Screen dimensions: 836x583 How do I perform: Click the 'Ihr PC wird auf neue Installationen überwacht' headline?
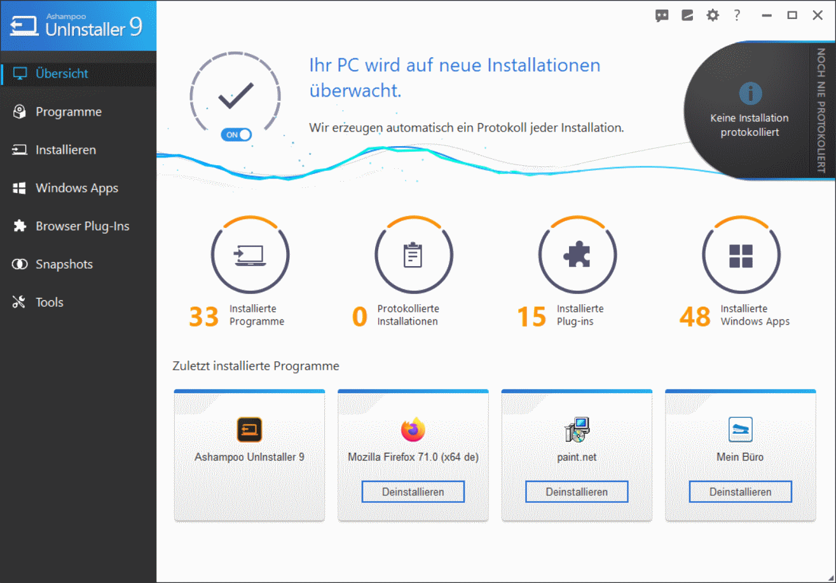(455, 77)
